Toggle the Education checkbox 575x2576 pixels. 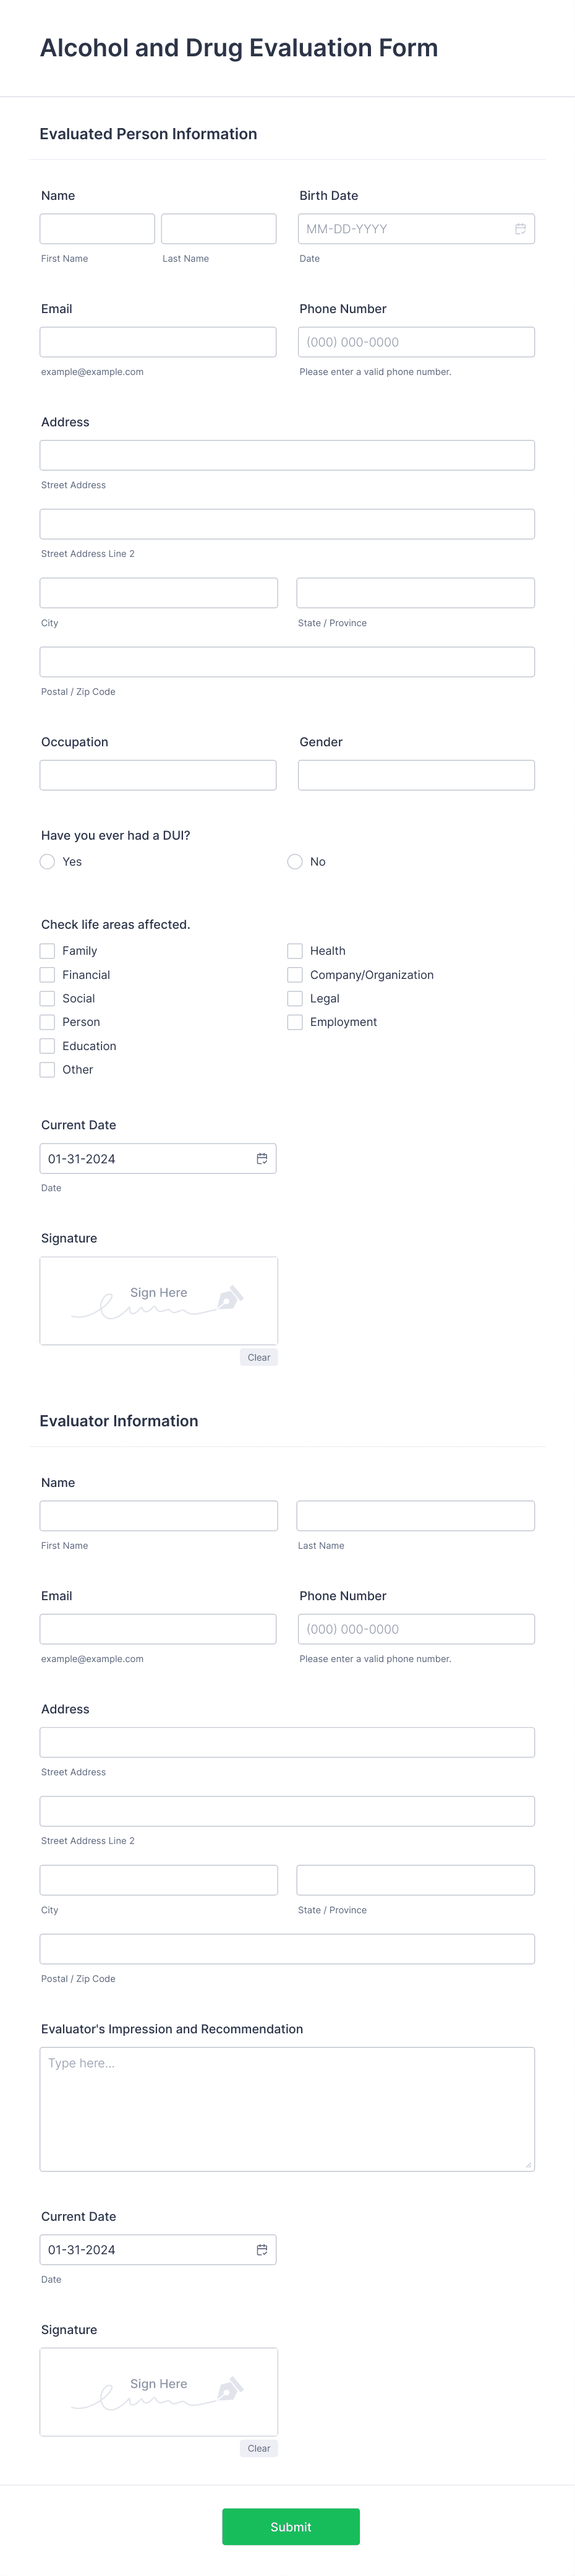[x=47, y=1045]
